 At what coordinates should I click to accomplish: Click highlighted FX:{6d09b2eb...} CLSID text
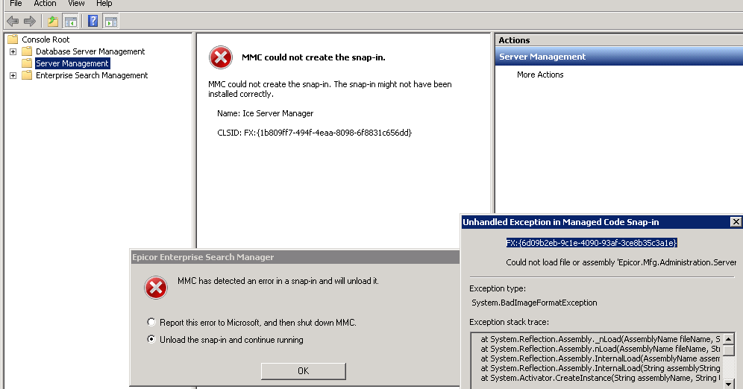tap(592, 243)
